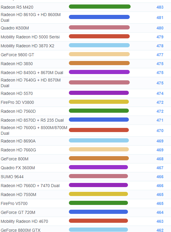Select Radeon HD 7600G + 8500M/8700M Dual

pos(34,131)
